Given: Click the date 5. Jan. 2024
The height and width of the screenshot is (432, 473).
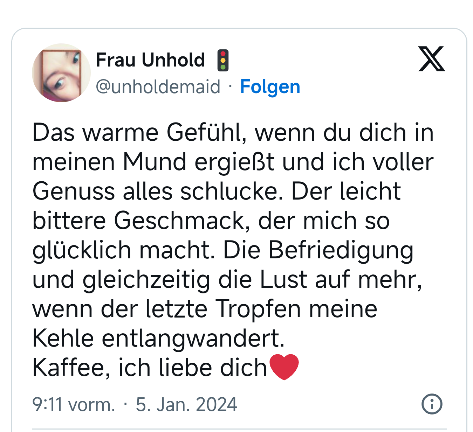Looking at the screenshot, I should (186, 404).
